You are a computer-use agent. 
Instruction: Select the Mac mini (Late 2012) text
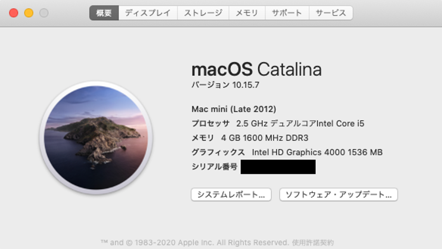(234, 109)
